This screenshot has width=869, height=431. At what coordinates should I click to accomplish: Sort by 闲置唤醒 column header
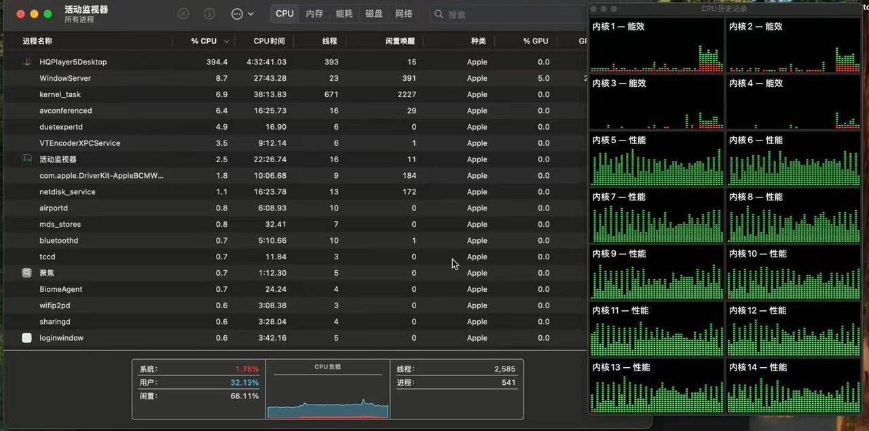coord(400,41)
